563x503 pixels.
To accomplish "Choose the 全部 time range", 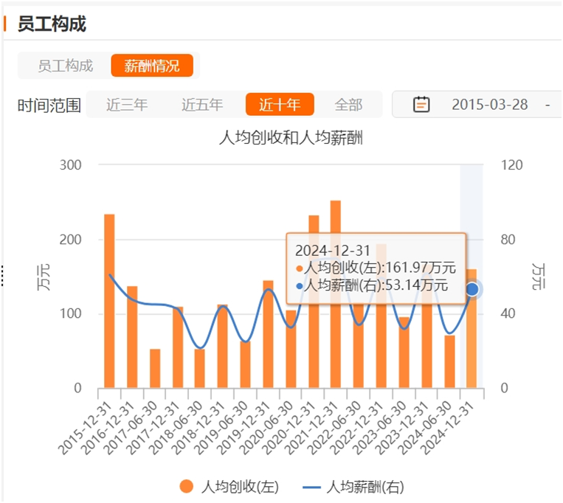I will point(348,105).
